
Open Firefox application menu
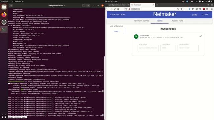pyautogui.click(x=212, y=9)
